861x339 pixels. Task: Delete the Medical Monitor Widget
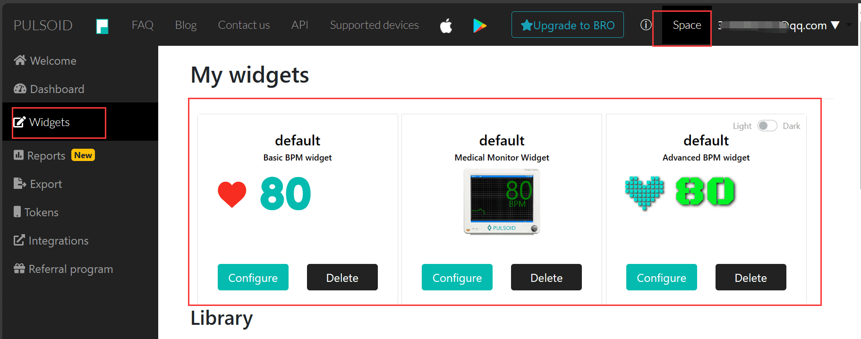(x=546, y=277)
